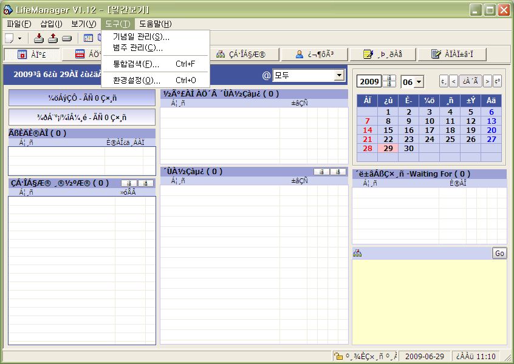Click the LifeManager title bar app icon

8,10
